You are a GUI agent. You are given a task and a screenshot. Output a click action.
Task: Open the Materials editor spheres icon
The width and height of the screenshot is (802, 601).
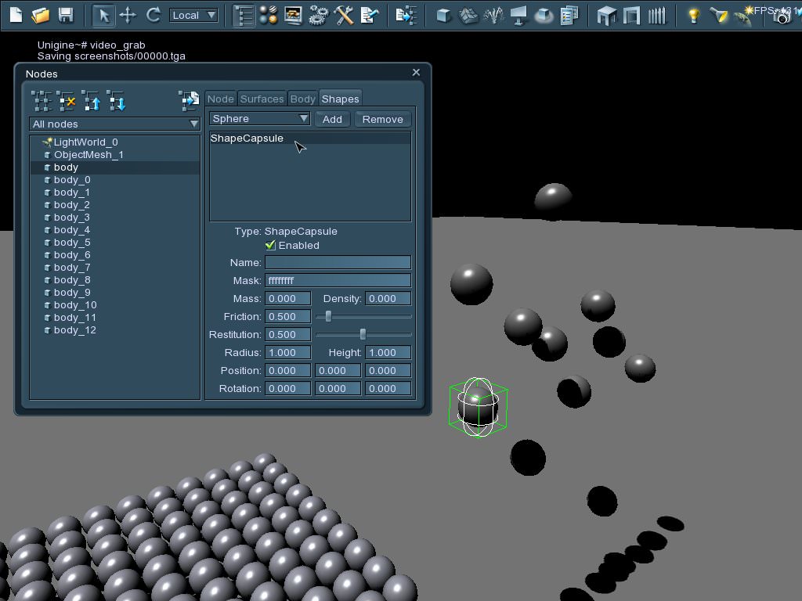(x=268, y=15)
